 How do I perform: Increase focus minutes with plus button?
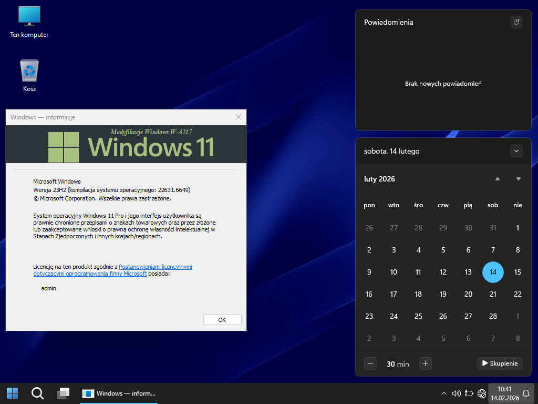point(426,363)
